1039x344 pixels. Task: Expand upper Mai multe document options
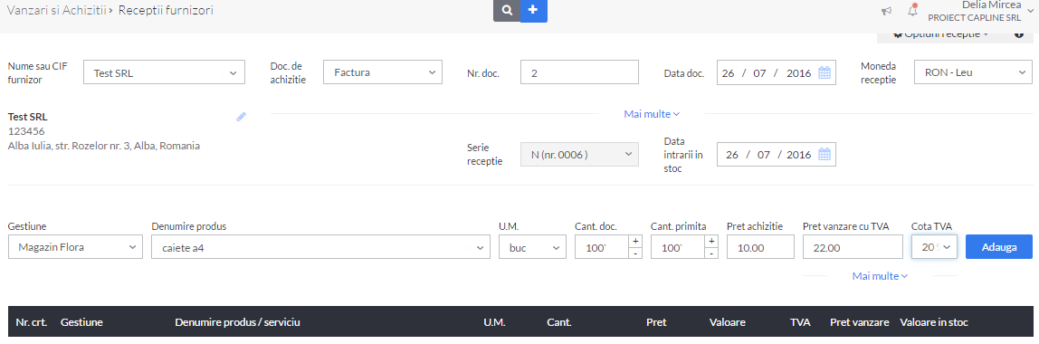[x=652, y=114]
